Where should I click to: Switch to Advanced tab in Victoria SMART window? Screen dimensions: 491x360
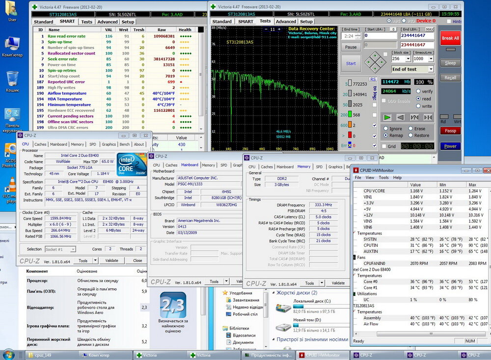(108, 22)
